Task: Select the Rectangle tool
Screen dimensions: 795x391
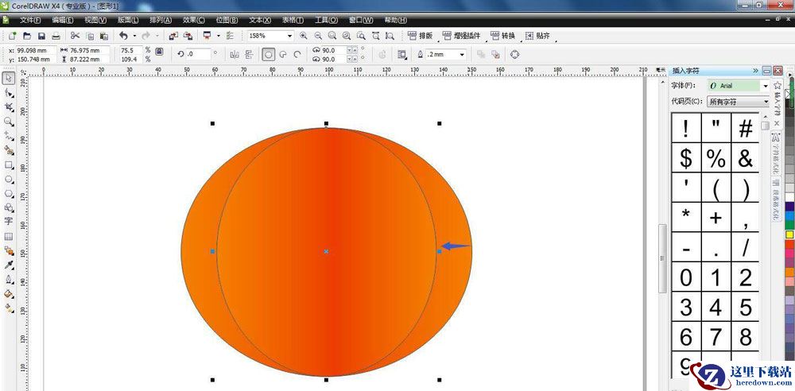Action: pos(9,165)
